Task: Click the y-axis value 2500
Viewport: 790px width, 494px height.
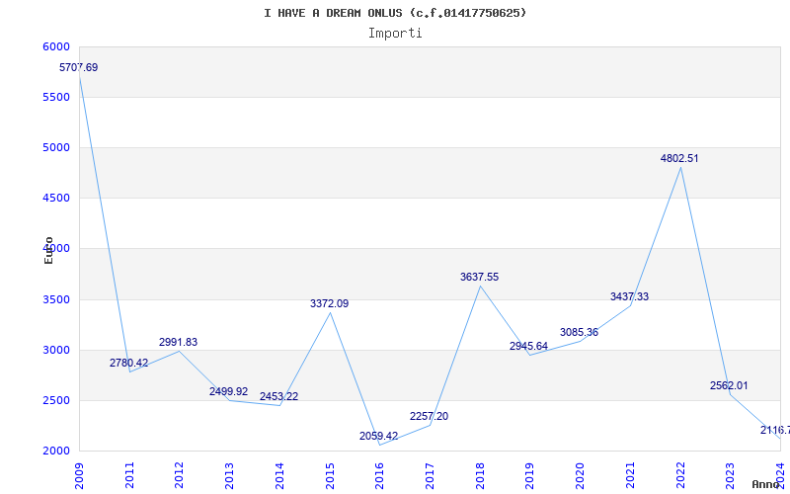Action: click(x=56, y=401)
